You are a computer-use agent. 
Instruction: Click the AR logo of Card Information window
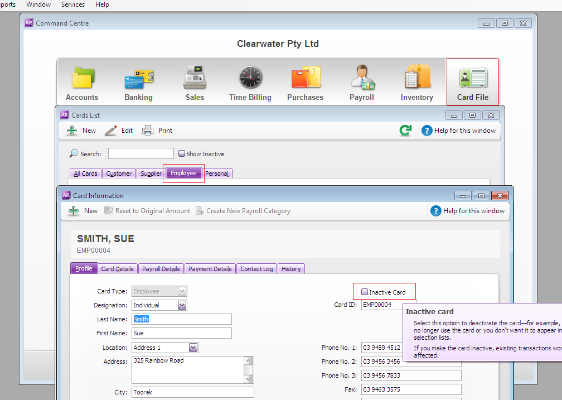click(66, 195)
